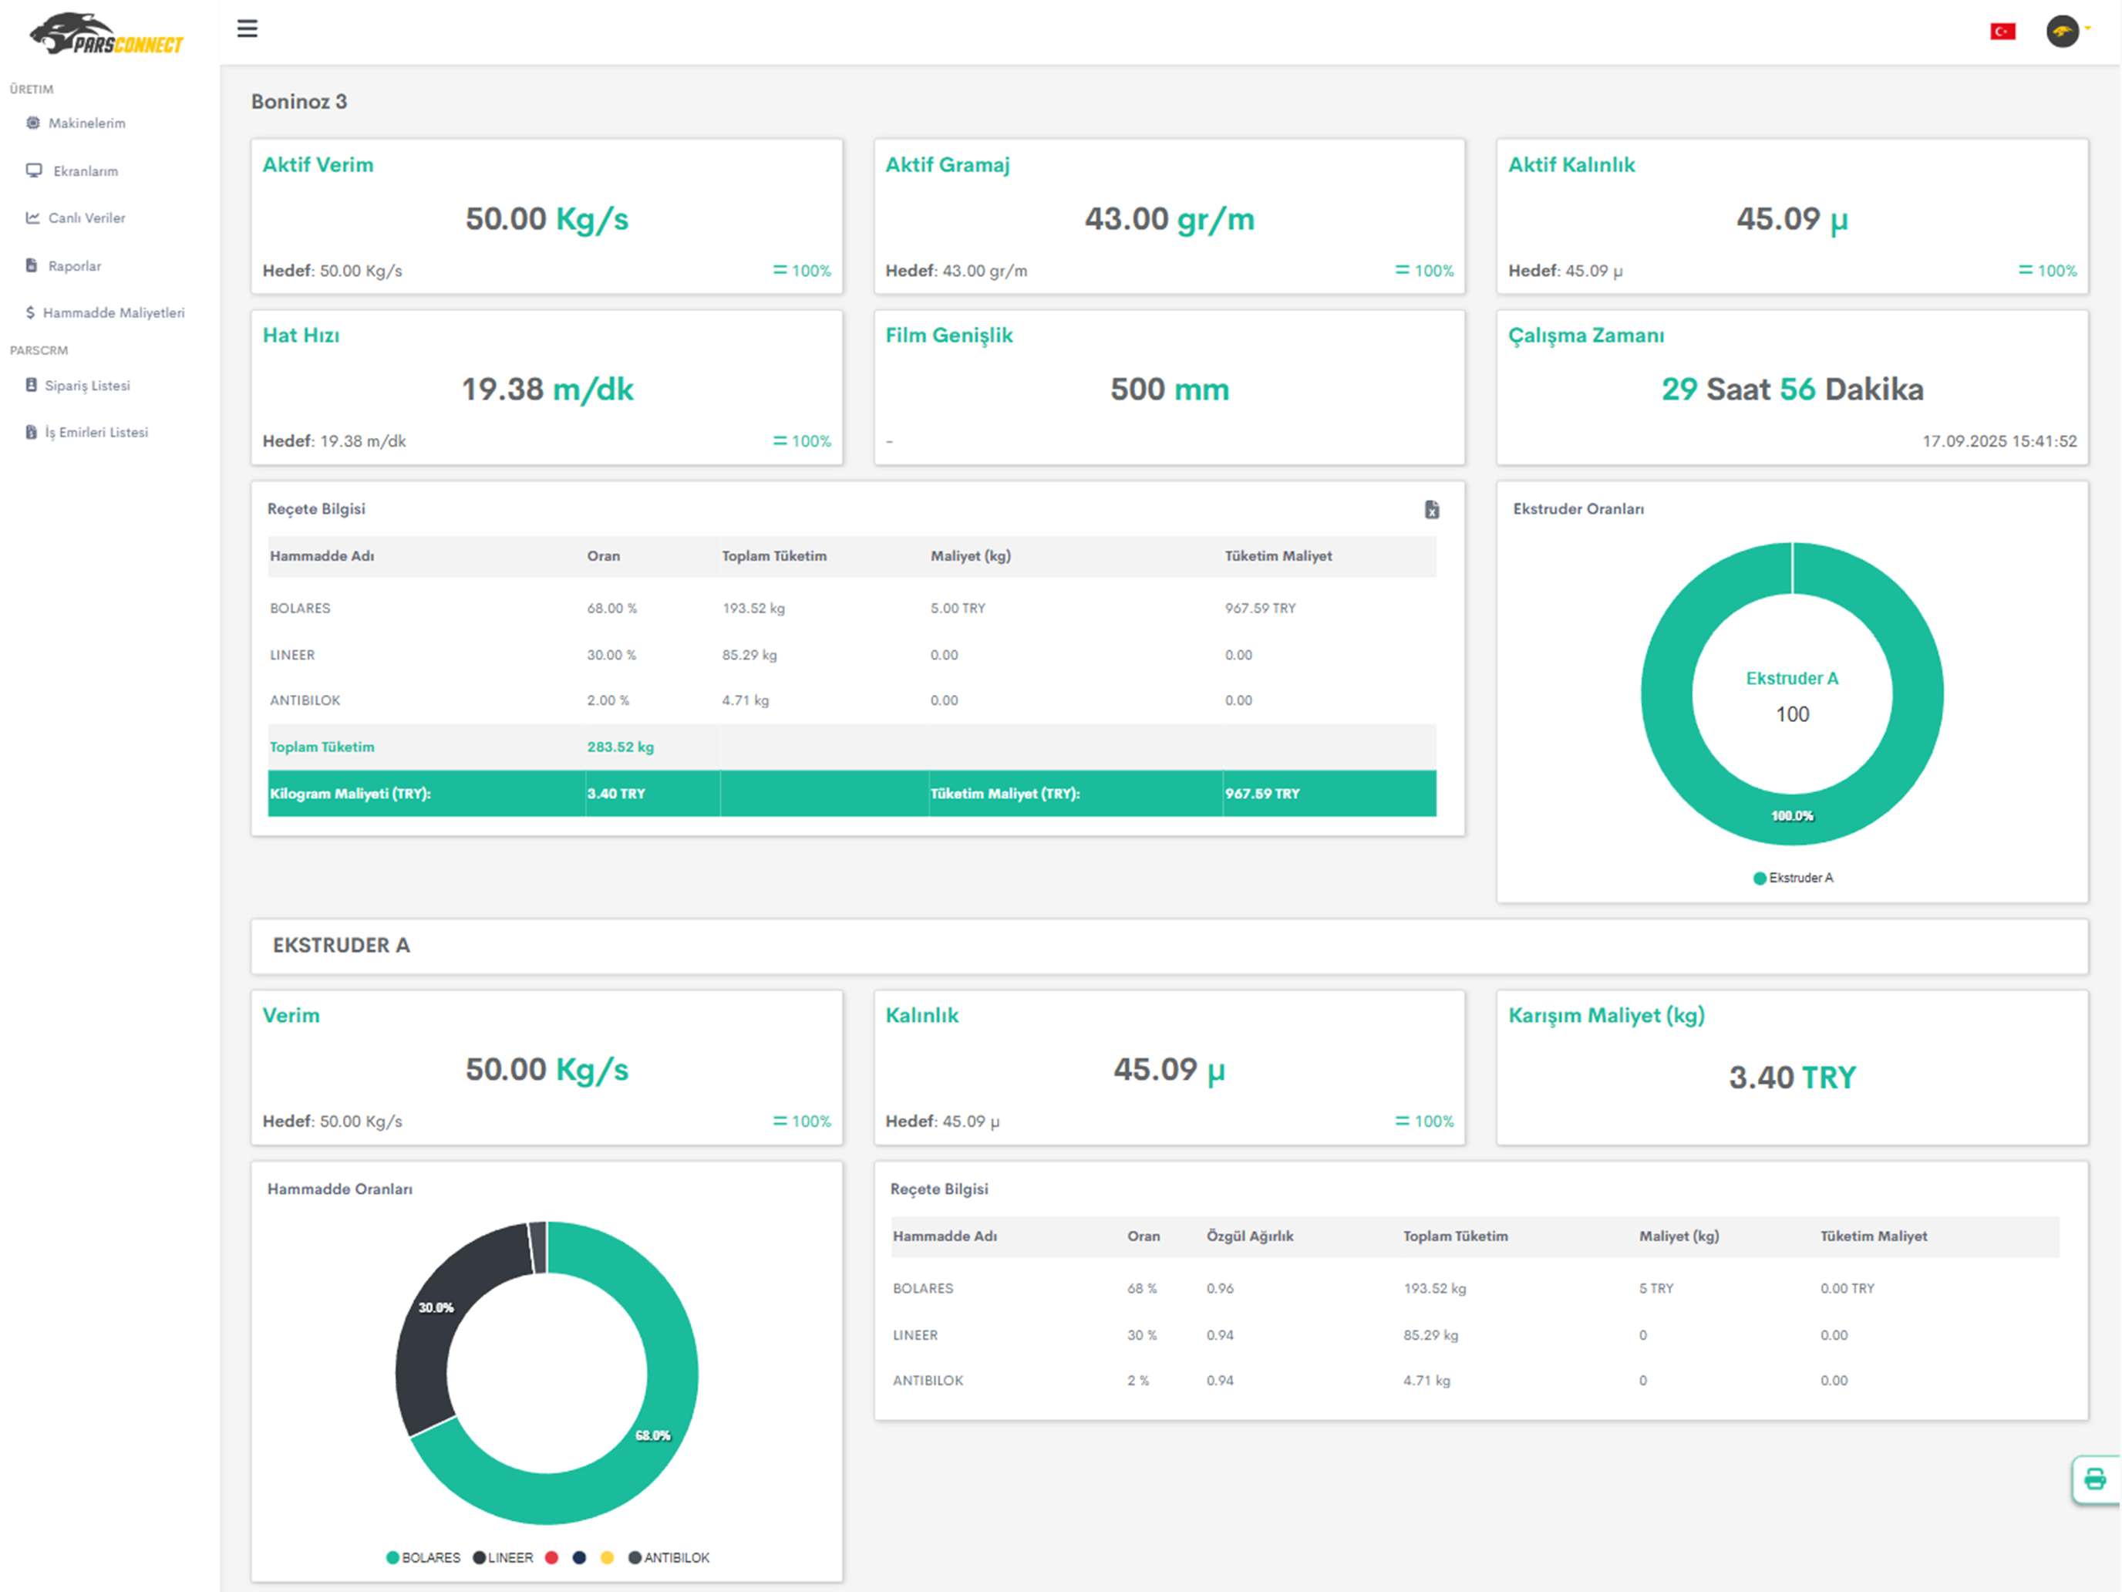Click 85.29 kg in lower LINEER row
The height and width of the screenshot is (1592, 2122).
coord(1430,1336)
